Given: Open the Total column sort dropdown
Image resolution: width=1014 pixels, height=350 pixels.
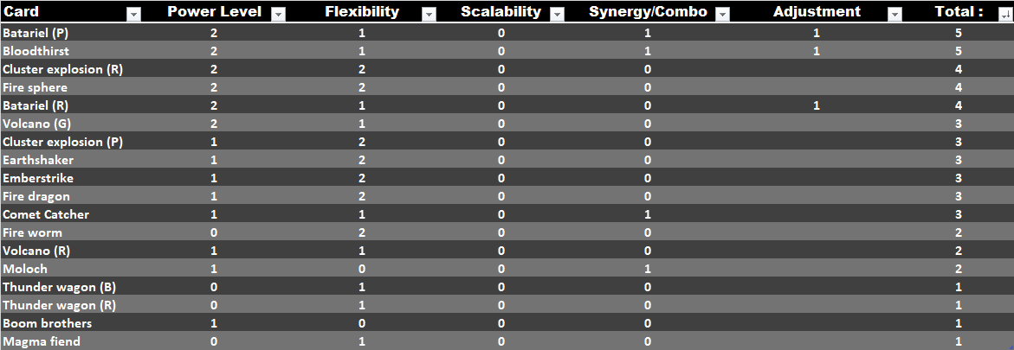Looking at the screenshot, I should click(x=1005, y=14).
